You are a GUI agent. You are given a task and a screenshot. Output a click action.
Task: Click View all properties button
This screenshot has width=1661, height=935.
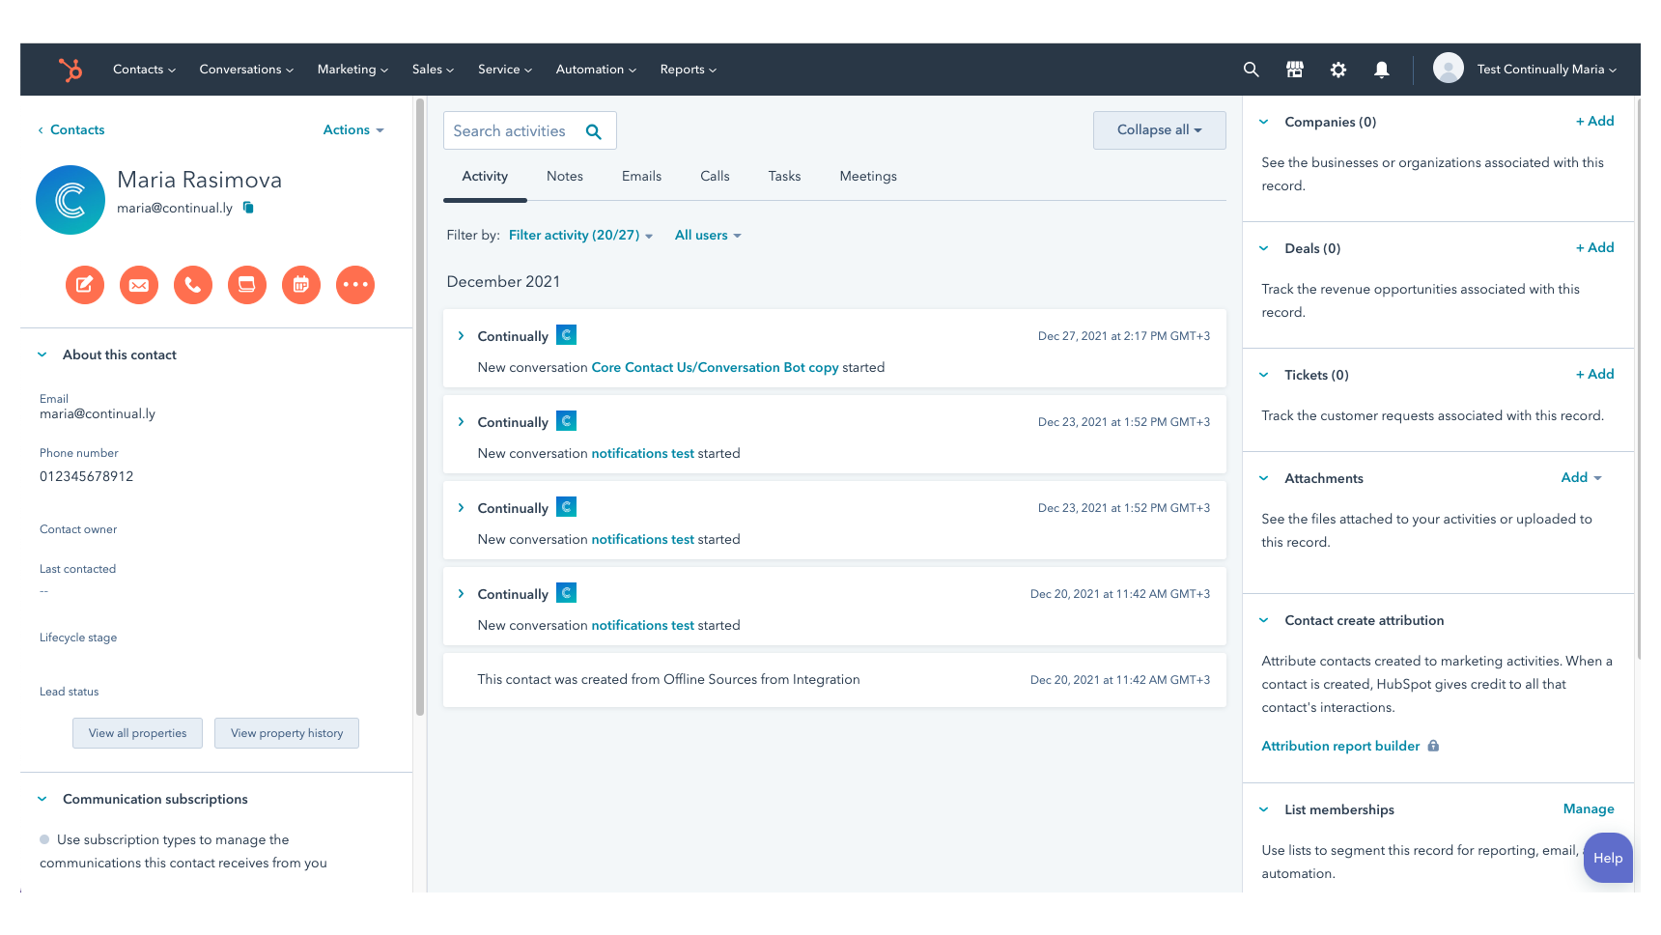click(137, 732)
